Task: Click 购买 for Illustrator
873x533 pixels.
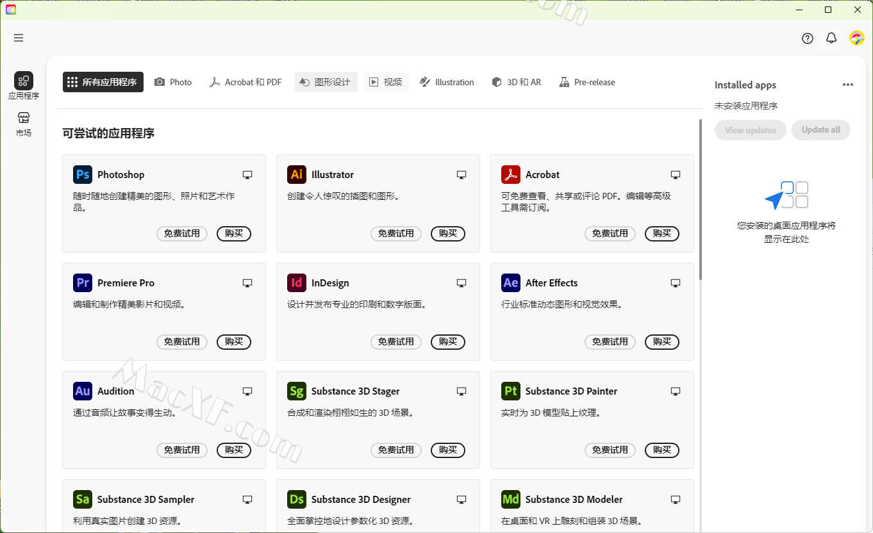Action: pos(448,234)
